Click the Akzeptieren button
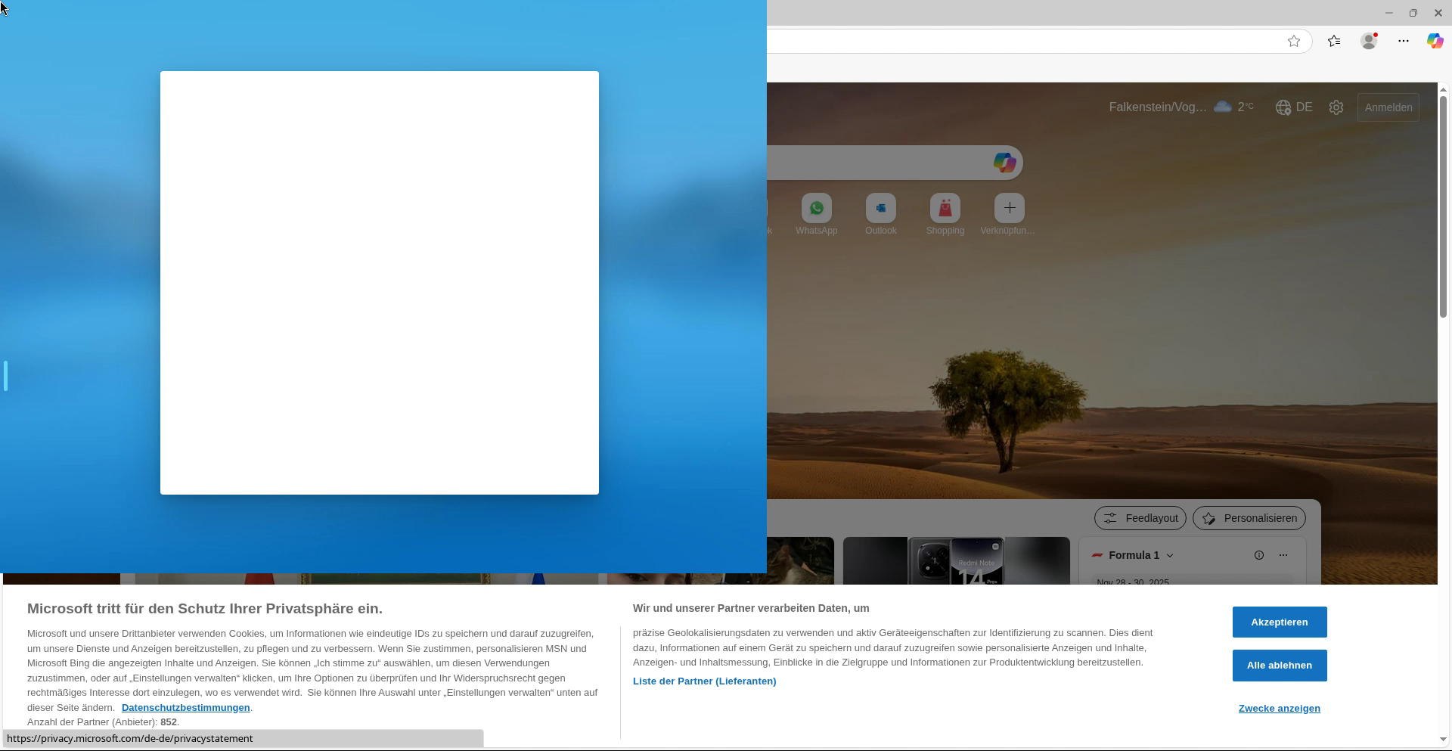 click(x=1279, y=622)
